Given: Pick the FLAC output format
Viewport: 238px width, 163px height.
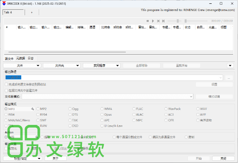Looking at the screenshot, I should (x=138, y=109).
